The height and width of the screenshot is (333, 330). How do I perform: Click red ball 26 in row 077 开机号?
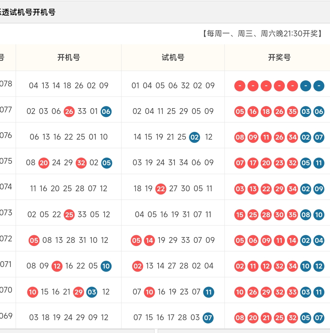click(x=69, y=112)
